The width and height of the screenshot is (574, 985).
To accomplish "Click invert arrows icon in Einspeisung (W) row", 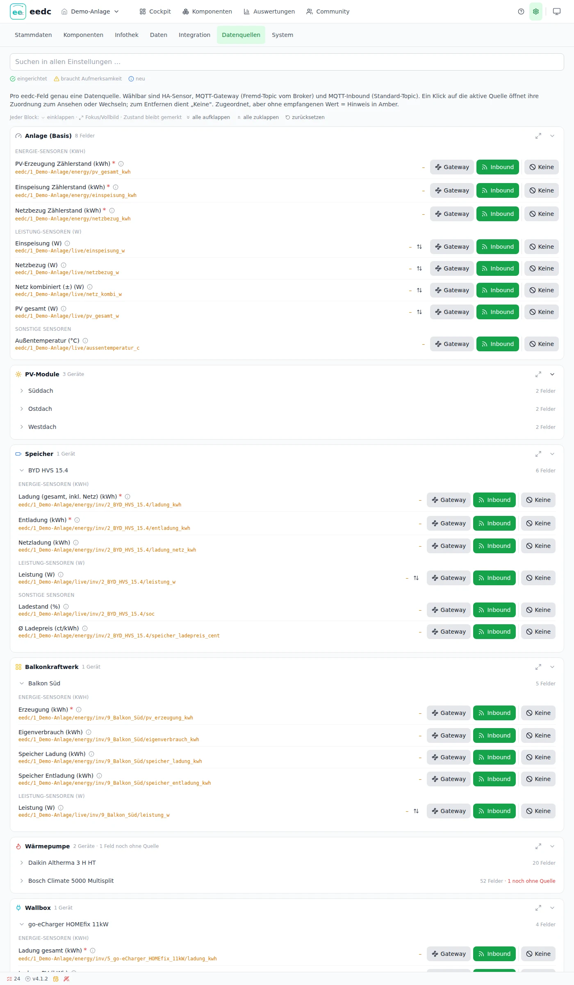I will click(x=419, y=247).
